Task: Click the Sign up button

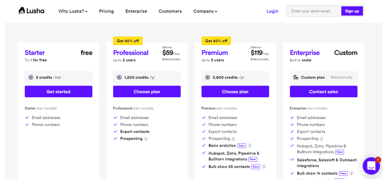Action: [x=352, y=11]
